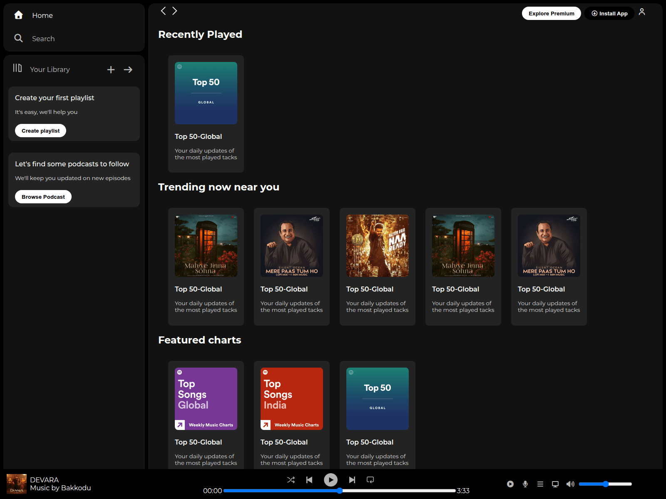Screen dimensions: 666x499
Task: Click 3:33 duration text
Action: tap(463, 491)
